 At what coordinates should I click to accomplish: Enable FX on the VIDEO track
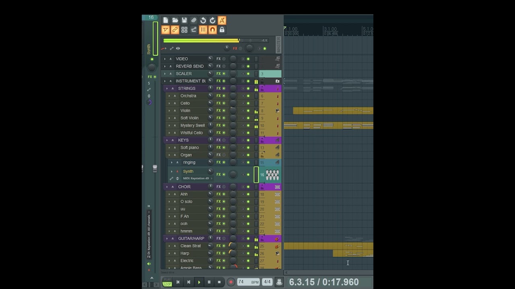(220, 59)
